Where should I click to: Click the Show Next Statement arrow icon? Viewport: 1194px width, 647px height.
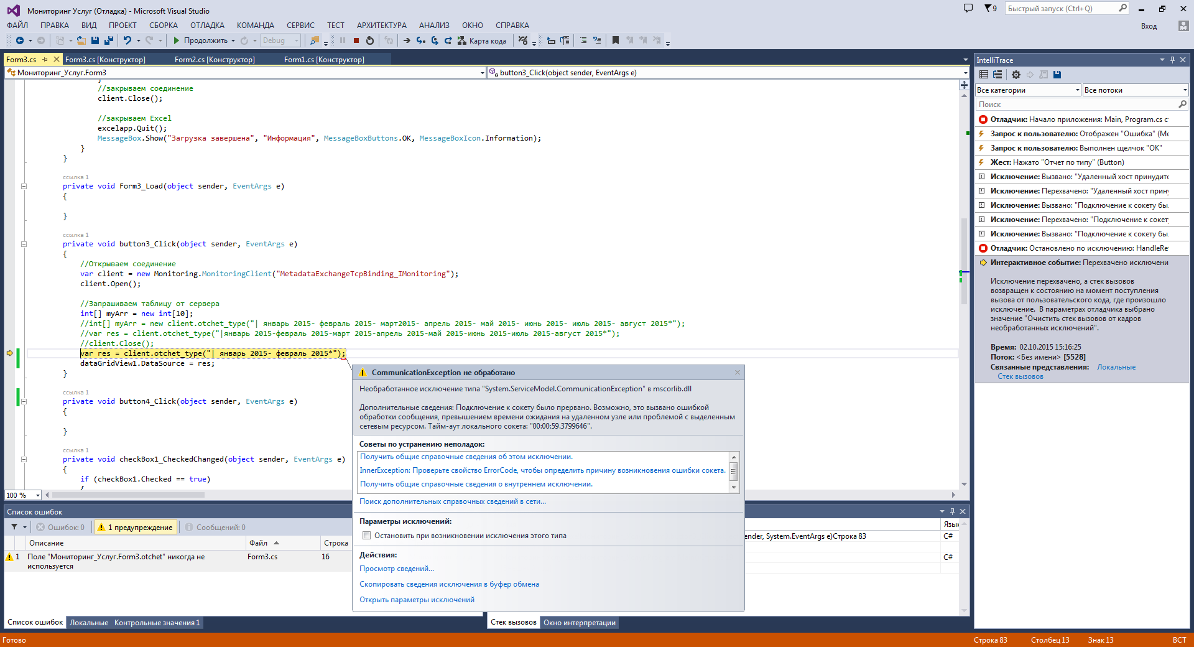(407, 40)
